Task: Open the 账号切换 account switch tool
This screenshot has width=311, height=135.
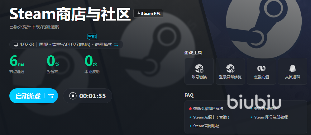Action: [x=199, y=71]
